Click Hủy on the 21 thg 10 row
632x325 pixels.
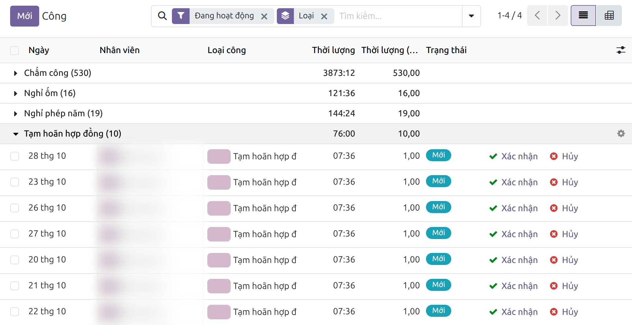pos(564,286)
